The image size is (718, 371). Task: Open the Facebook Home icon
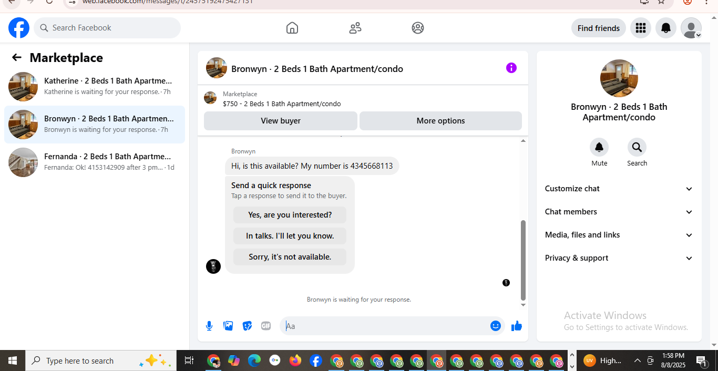click(292, 28)
